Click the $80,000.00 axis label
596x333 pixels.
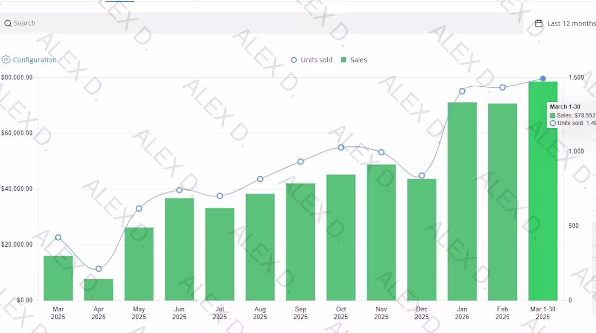[x=17, y=77]
